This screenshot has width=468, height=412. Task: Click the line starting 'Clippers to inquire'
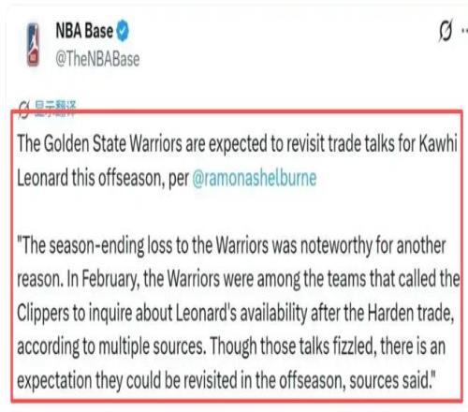click(x=236, y=313)
